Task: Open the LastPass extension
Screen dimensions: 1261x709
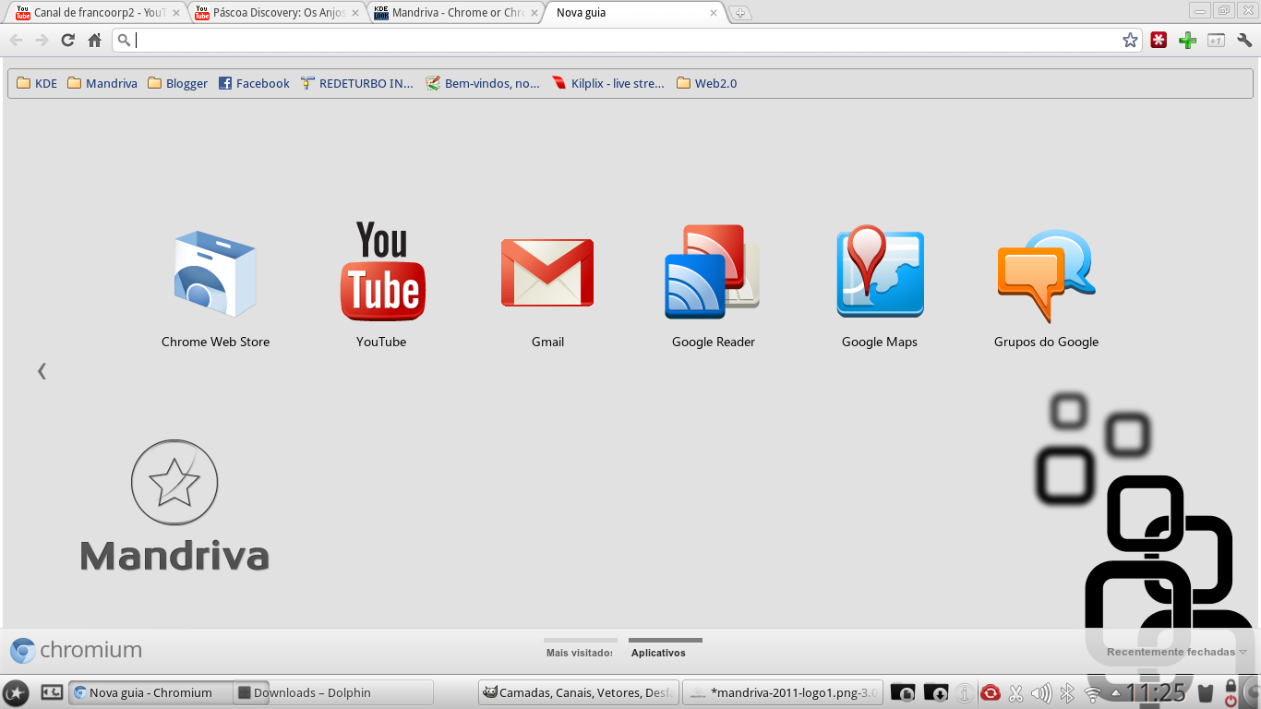Action: pyautogui.click(x=1159, y=40)
